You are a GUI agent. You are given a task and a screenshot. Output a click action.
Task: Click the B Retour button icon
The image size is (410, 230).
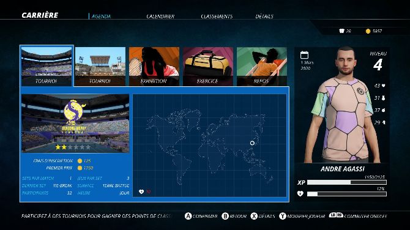(x=225, y=216)
